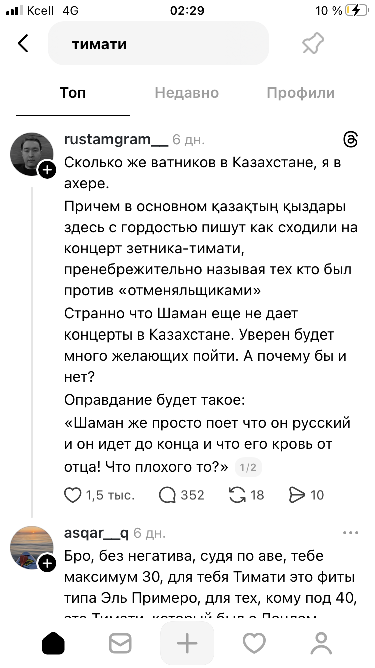Expand the 1/2 post continuation indicator
This screenshot has width=375, height=668.
(248, 468)
